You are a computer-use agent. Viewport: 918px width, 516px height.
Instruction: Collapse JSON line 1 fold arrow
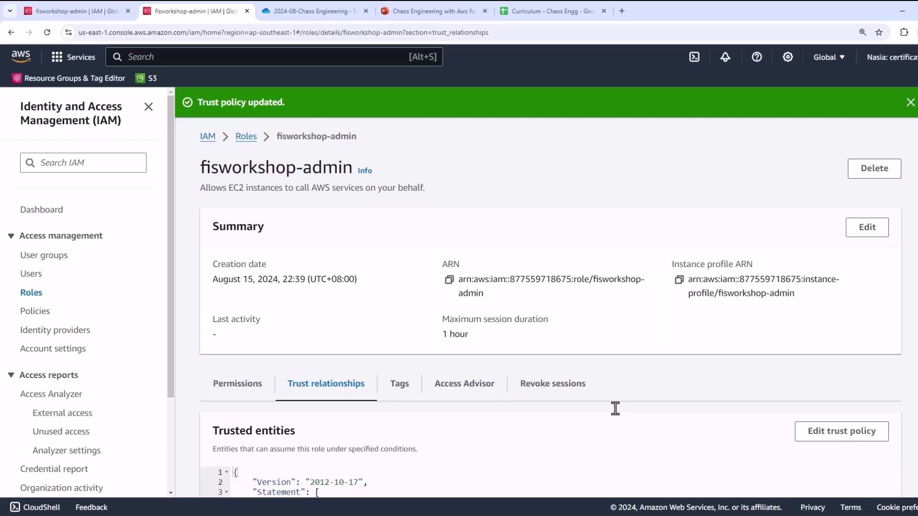tap(227, 472)
